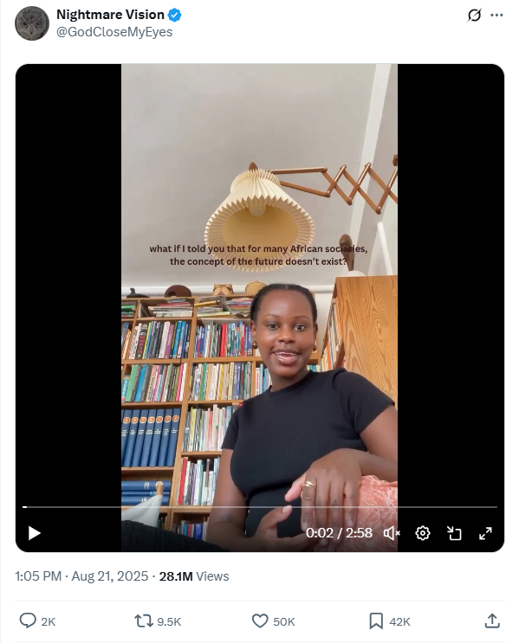Image resolution: width=519 pixels, height=643 pixels.
Task: Unmute the video sound
Action: pyautogui.click(x=392, y=533)
